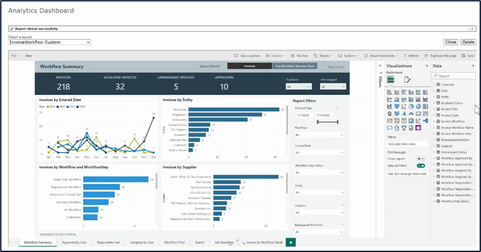This screenshot has height=252, width=481.
Task: Select the scatter chart visual
Action: click(x=404, y=107)
